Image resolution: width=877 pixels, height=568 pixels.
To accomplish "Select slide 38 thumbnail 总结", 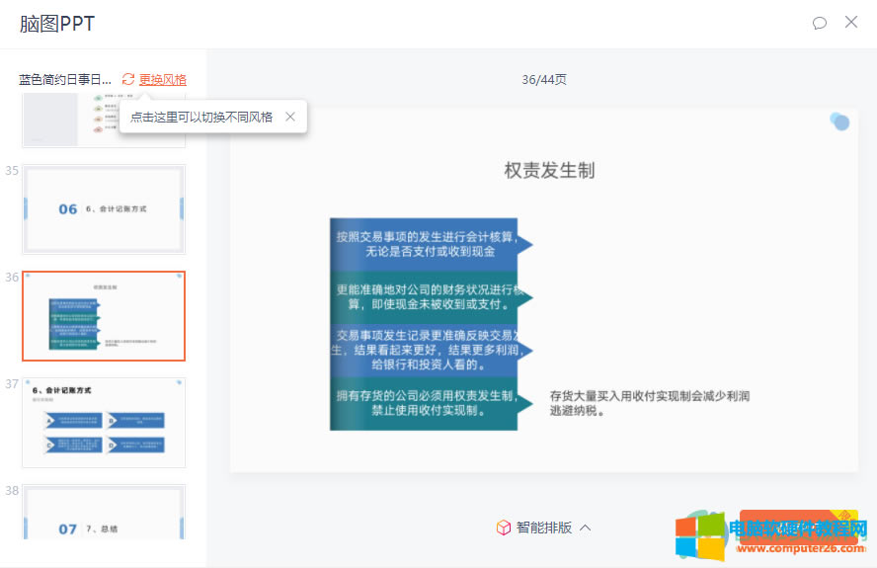I will (x=104, y=513).
